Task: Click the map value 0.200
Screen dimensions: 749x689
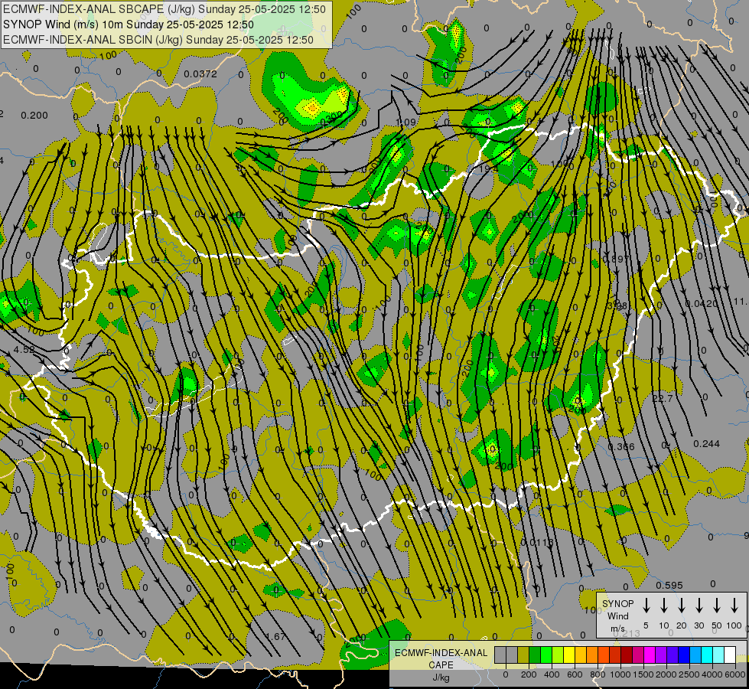Action: [x=34, y=116]
